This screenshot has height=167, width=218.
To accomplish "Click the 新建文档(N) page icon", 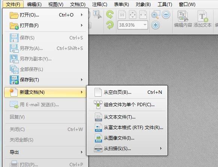I will 14,92.
